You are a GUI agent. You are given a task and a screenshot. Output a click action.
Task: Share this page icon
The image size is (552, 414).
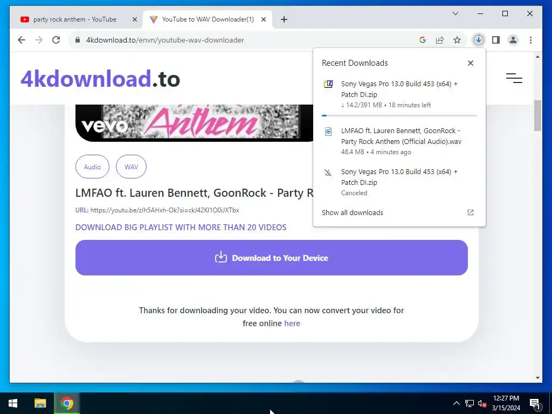pyautogui.click(x=440, y=40)
